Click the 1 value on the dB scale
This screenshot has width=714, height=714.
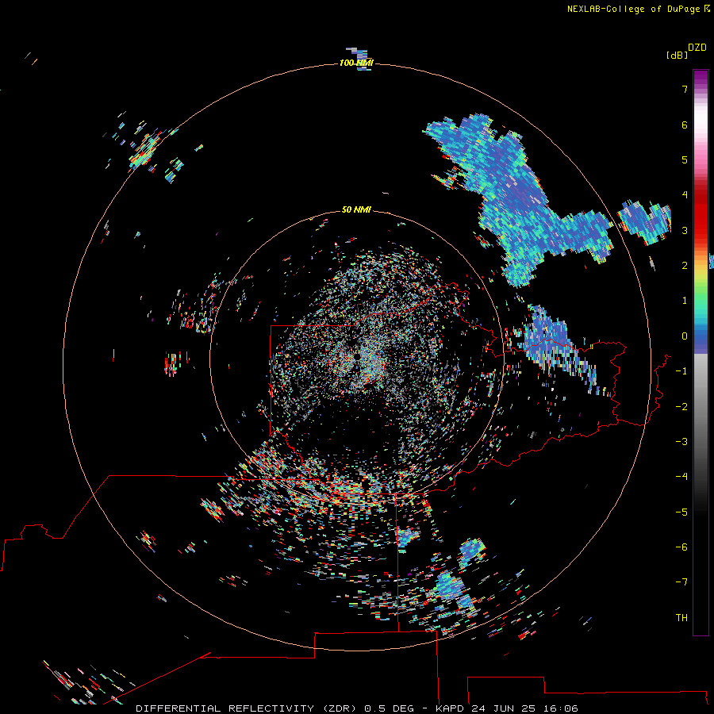[x=685, y=301]
